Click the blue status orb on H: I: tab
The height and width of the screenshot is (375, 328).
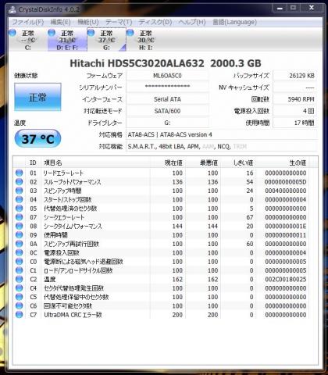(x=130, y=33)
